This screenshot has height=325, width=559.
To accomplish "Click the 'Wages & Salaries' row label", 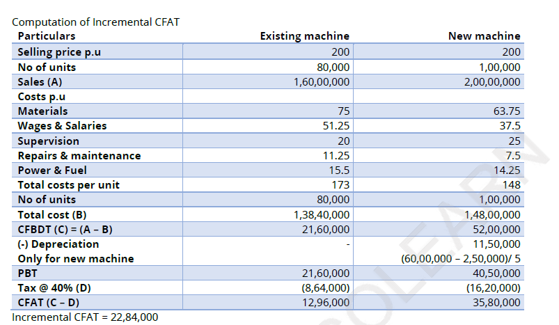I will click(62, 126).
